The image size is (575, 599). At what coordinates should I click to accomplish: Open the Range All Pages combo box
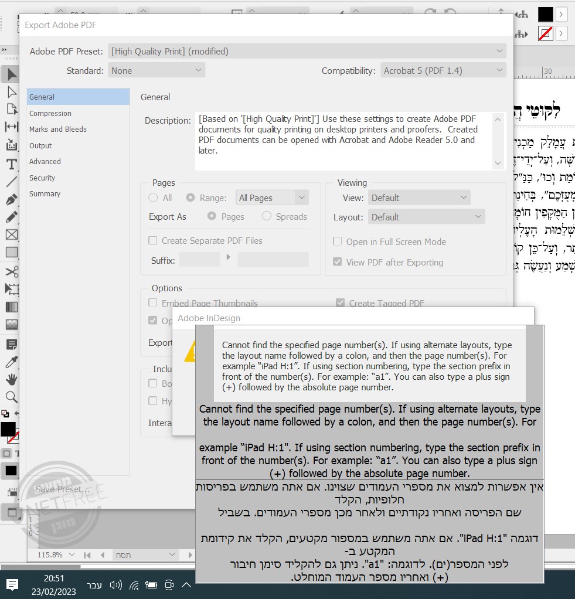click(271, 198)
